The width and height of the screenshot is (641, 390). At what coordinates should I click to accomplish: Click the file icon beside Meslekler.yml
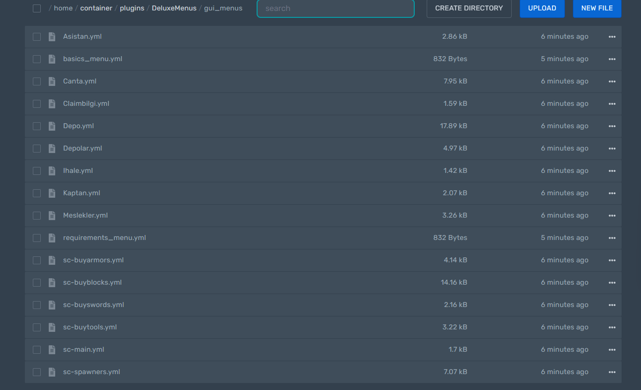(x=52, y=216)
